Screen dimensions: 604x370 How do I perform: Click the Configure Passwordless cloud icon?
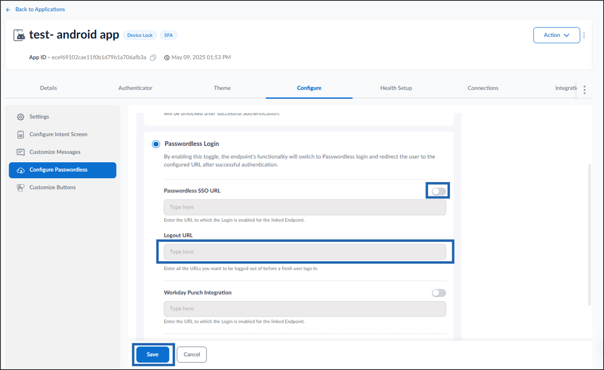[x=21, y=170]
